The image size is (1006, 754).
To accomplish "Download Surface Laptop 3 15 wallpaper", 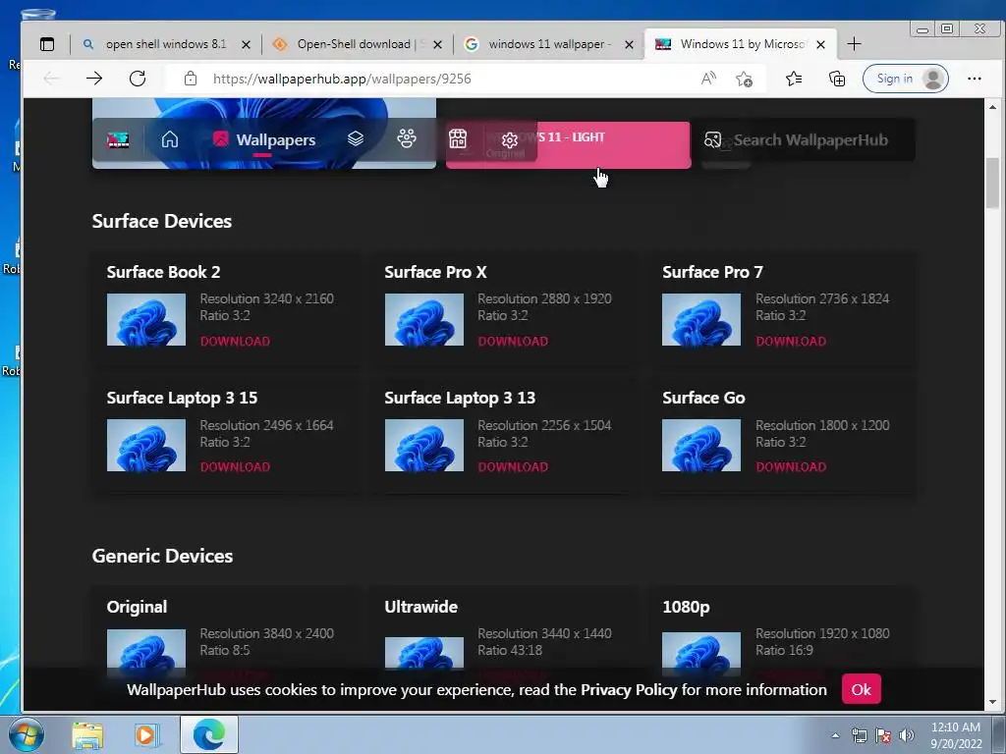I will pos(235,466).
